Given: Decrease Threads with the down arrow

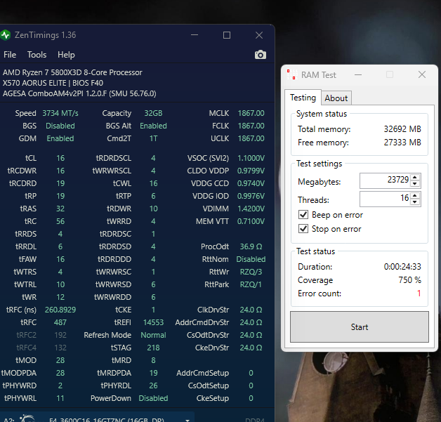Looking at the screenshot, I should click(415, 202).
